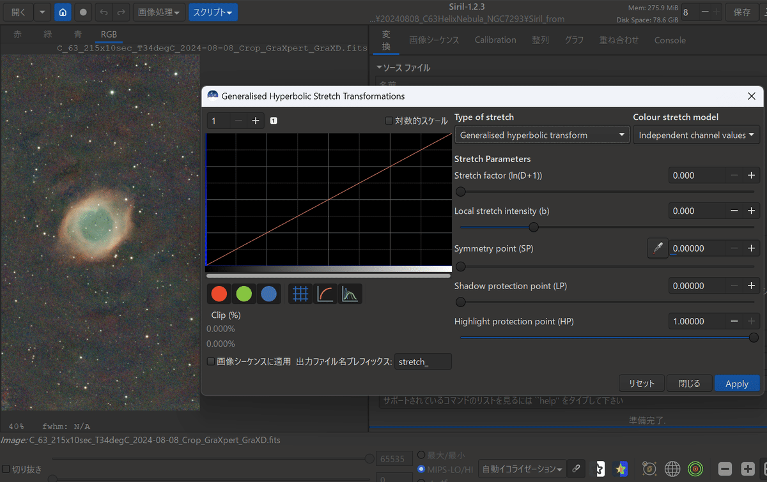Toggle blue channel in stretch histogram
767x482 pixels.
[269, 294]
